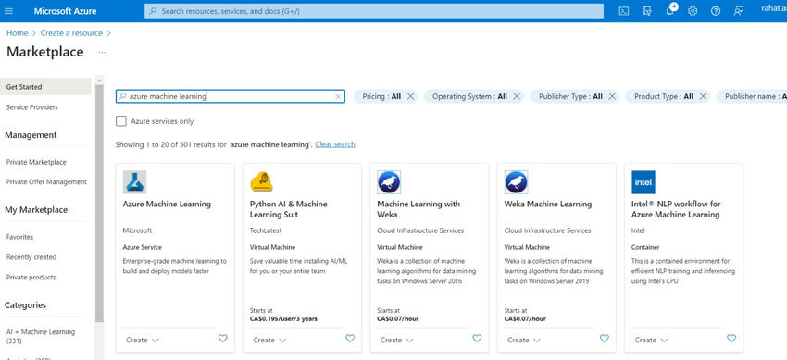The width and height of the screenshot is (787, 360).
Task: Click the Microsoft Azure header title
Action: pos(65,11)
